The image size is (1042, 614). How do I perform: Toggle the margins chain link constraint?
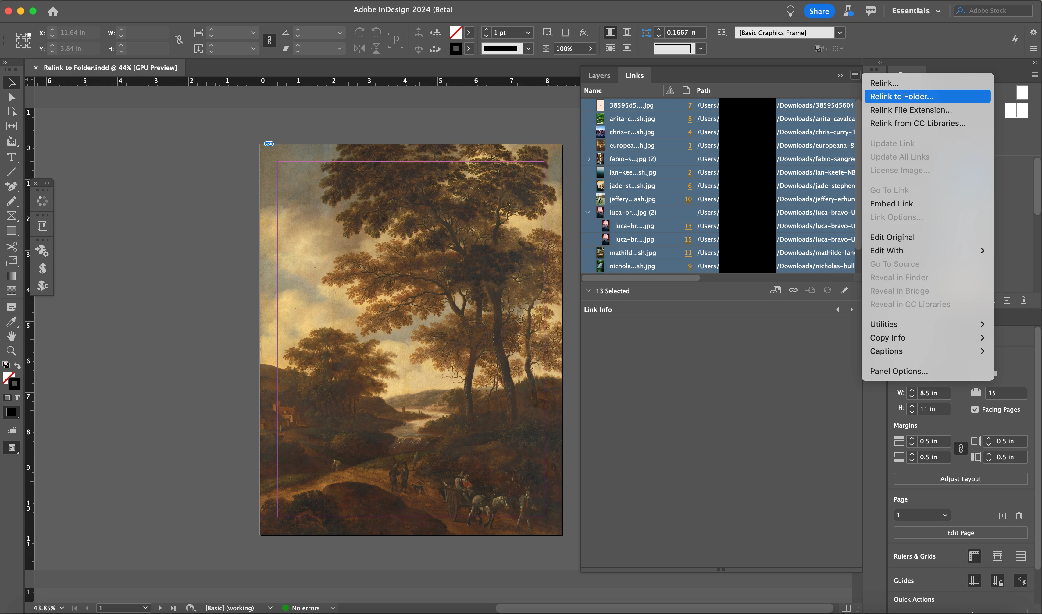tap(960, 449)
